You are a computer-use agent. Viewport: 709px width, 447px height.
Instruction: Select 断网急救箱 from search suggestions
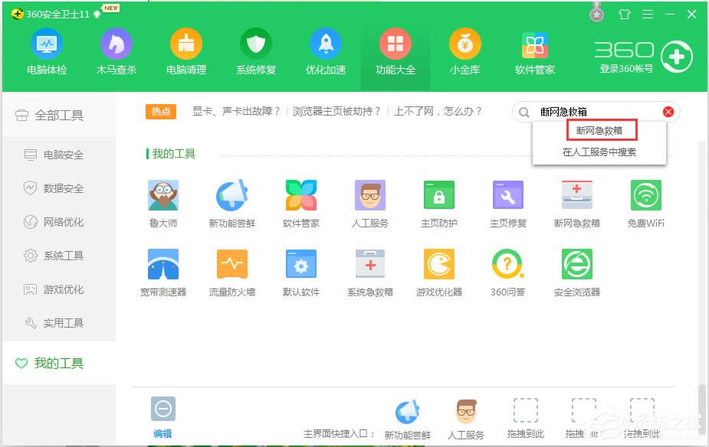(599, 129)
